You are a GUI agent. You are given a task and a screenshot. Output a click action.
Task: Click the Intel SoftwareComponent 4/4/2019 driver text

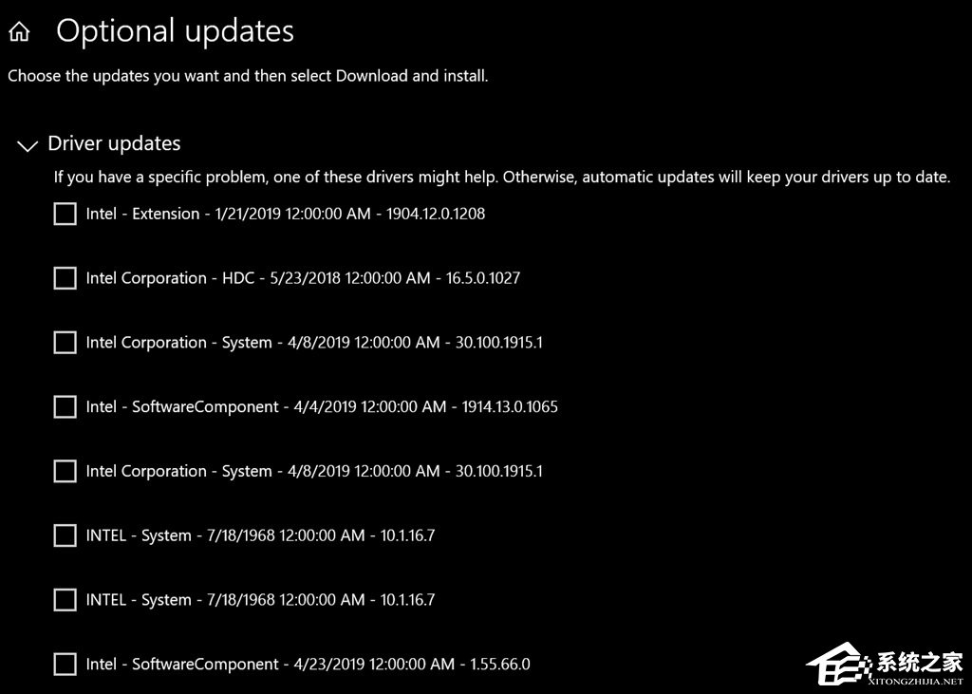(x=322, y=407)
